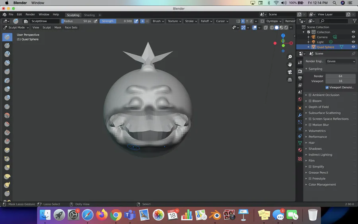The height and width of the screenshot is (224, 358).
Task: Click the pan hand icon in viewport
Action: click(x=290, y=64)
